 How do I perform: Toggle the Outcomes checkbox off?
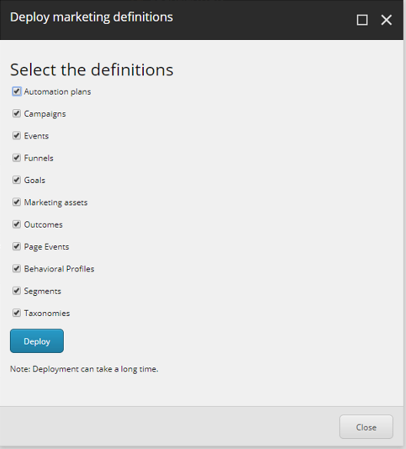(17, 224)
